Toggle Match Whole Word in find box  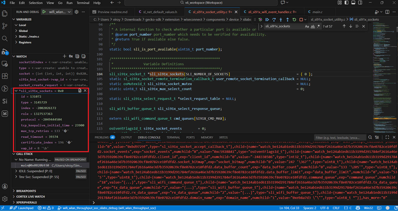click(x=313, y=26)
